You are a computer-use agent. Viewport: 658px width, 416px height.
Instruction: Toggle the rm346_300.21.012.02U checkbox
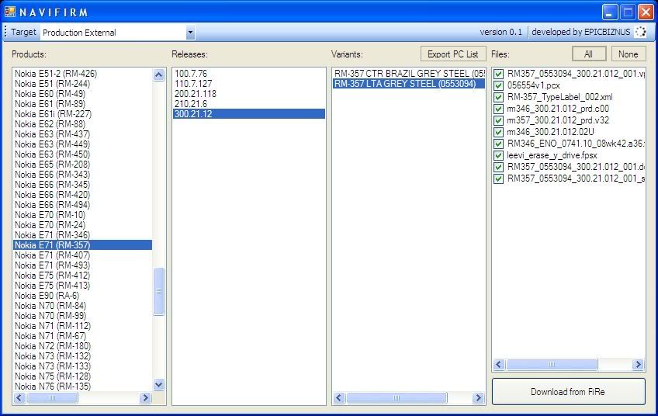[498, 132]
